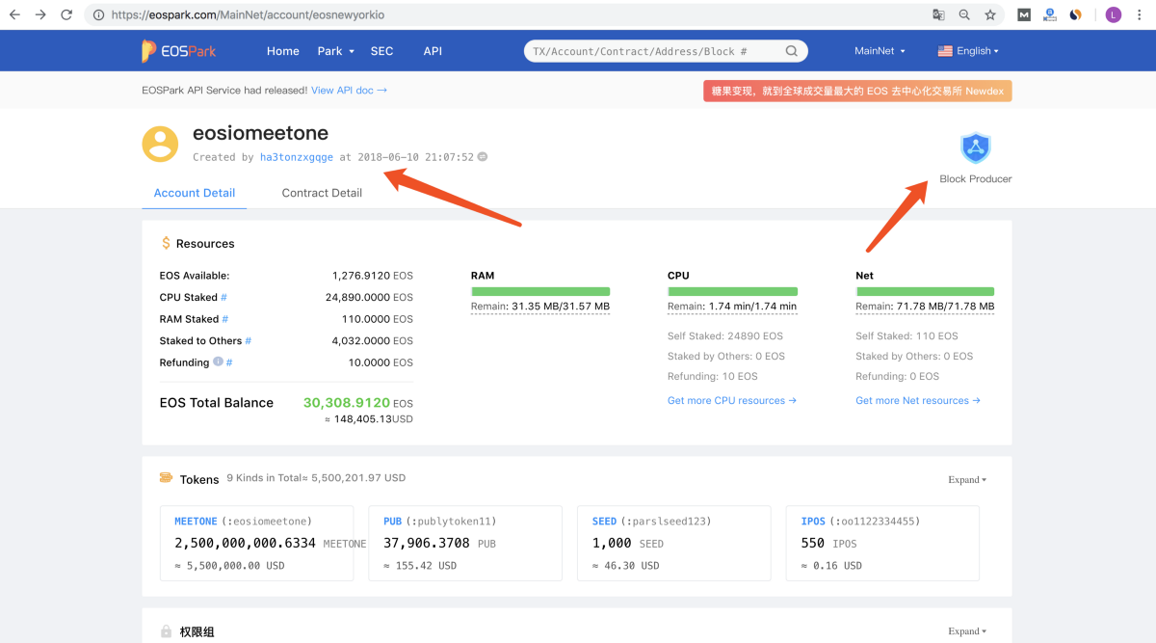Open the purple L profile avatar
This screenshot has height=643, width=1156.
(1113, 15)
